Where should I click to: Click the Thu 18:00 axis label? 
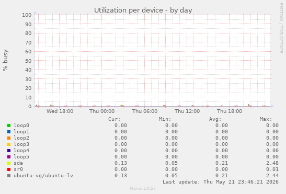tap(230, 111)
